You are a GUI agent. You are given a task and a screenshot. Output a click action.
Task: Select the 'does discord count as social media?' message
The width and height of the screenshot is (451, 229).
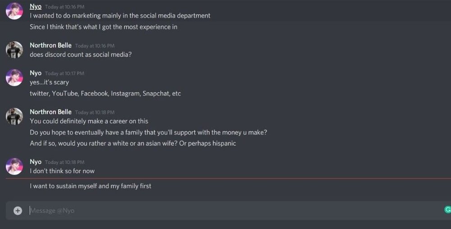(x=81, y=54)
